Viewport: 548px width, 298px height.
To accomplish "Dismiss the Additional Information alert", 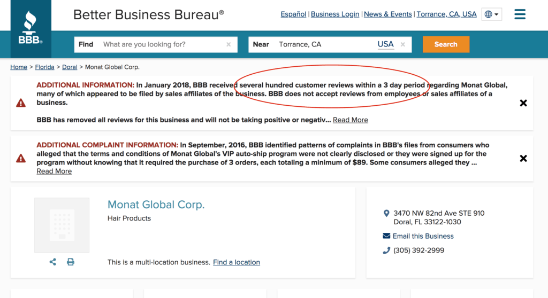I will pos(523,103).
